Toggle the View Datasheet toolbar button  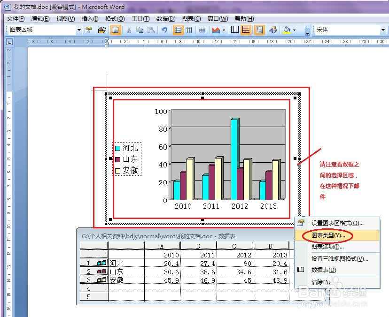pos(115,30)
